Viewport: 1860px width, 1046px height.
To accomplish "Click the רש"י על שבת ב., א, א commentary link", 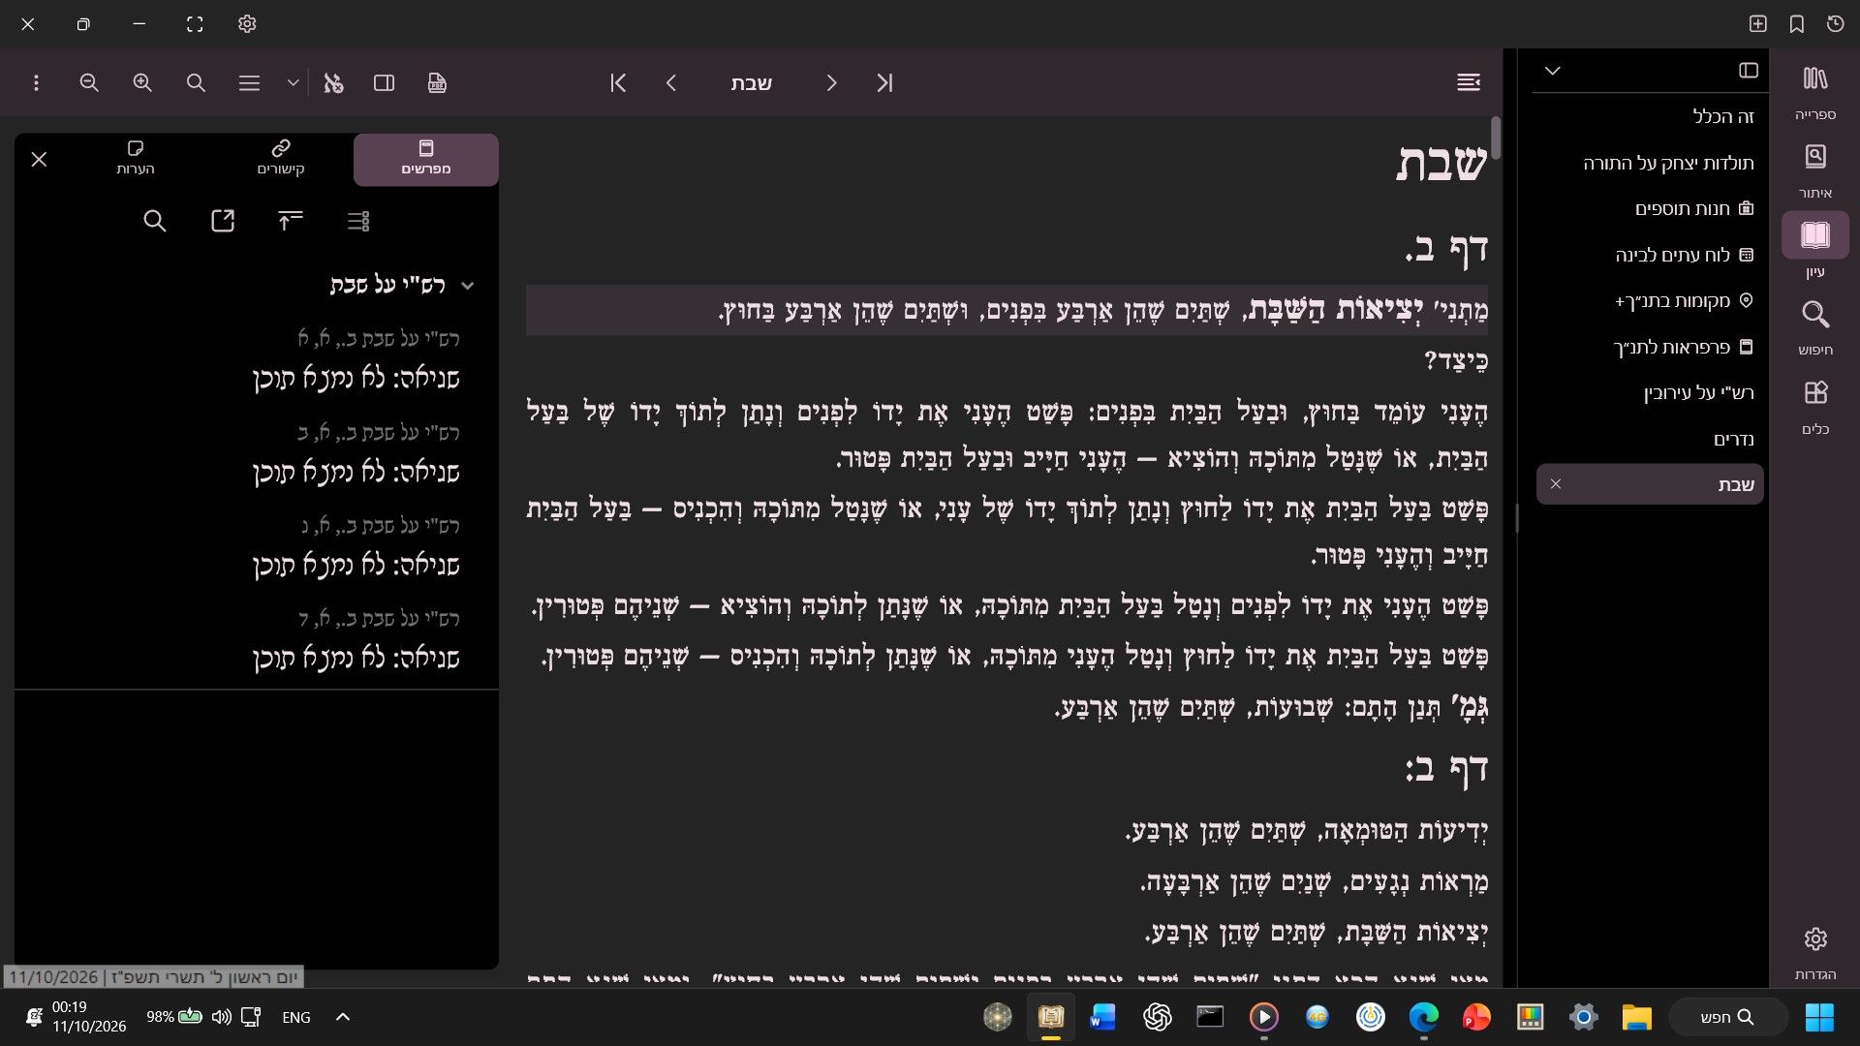I will pos(379,338).
